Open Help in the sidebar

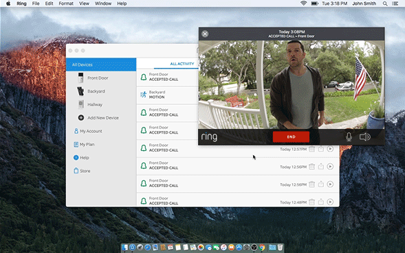[84, 158]
